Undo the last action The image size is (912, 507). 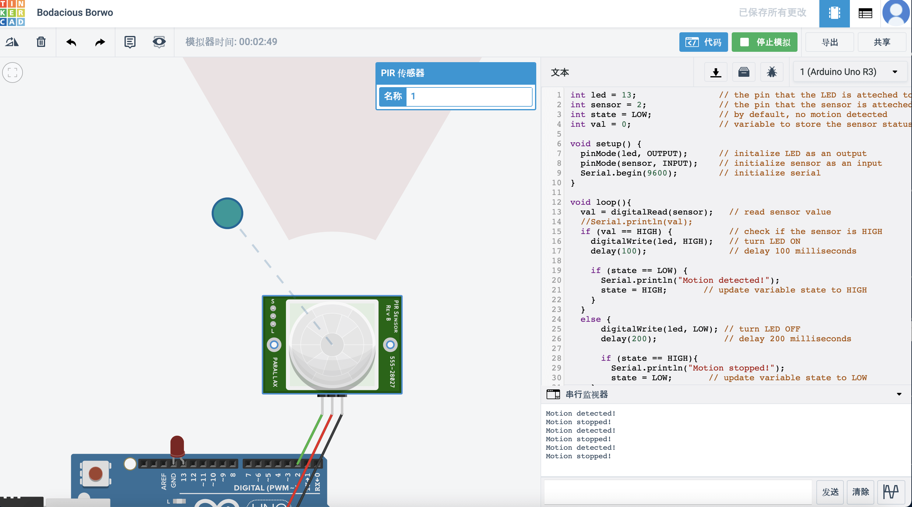71,42
